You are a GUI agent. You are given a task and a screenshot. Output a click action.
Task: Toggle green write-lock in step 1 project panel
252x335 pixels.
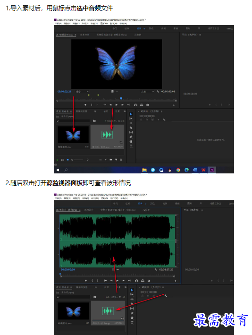tap(57, 160)
